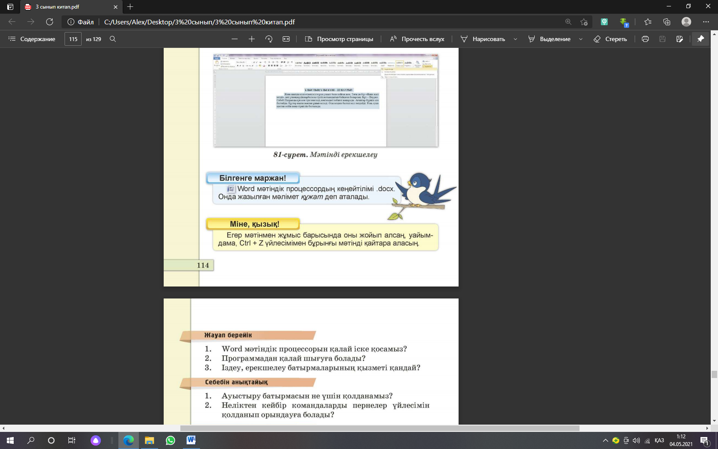This screenshot has width=718, height=449.
Task: Go forward with the browser forward arrow
Action: (x=31, y=22)
